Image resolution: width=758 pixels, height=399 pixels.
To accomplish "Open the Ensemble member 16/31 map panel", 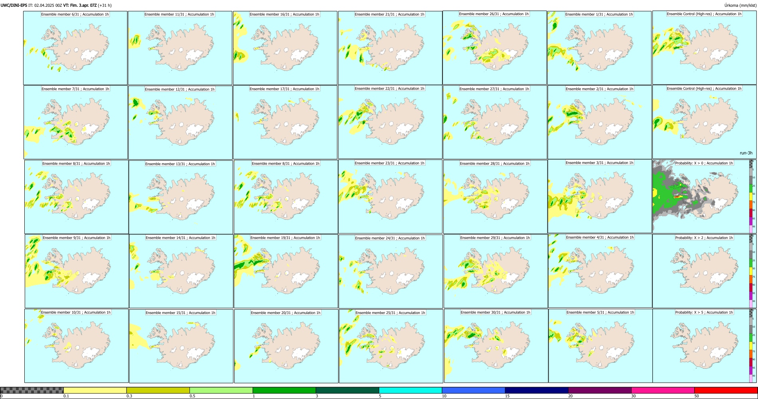I will (x=285, y=48).
